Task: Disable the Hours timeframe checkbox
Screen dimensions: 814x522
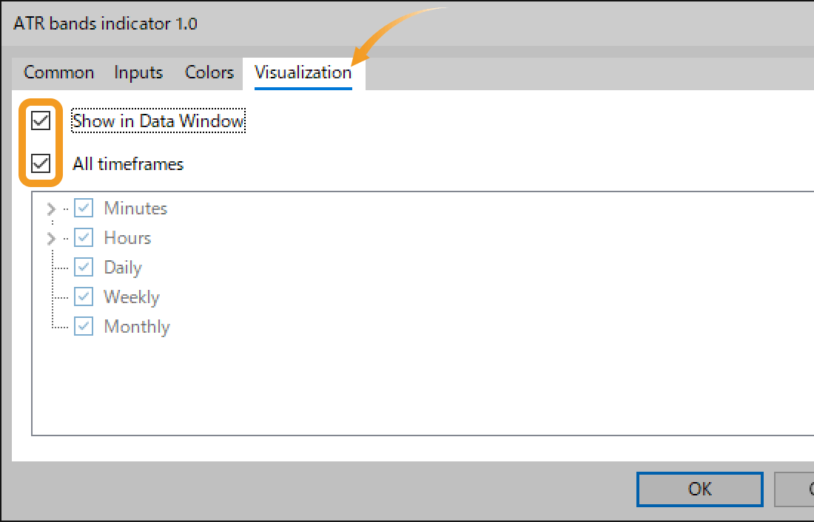Action: pyautogui.click(x=84, y=237)
